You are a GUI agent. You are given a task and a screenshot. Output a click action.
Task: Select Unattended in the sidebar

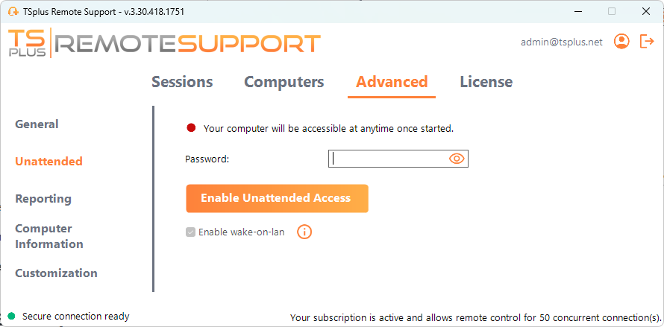48,162
